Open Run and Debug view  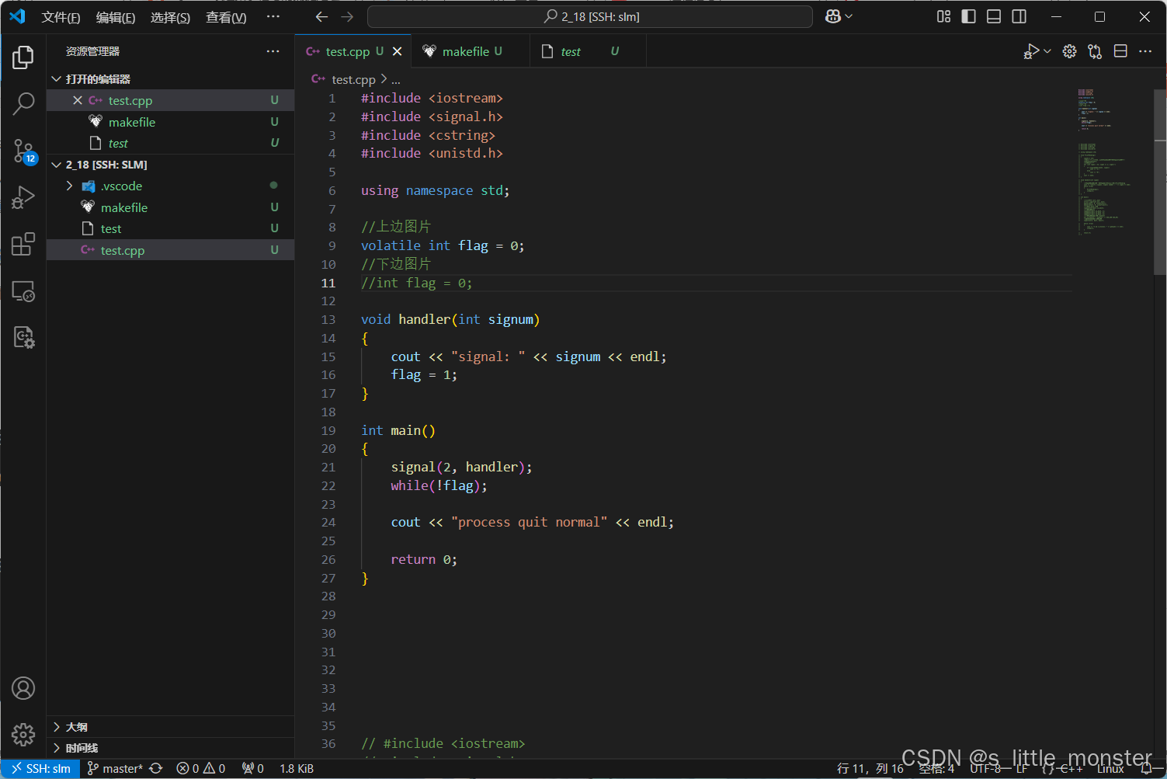tap(23, 197)
